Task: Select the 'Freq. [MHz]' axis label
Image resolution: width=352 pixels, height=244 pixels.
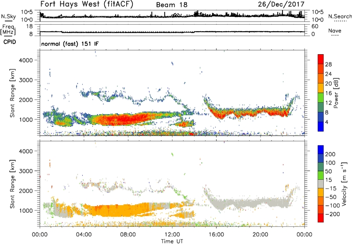Action: tap(8, 30)
